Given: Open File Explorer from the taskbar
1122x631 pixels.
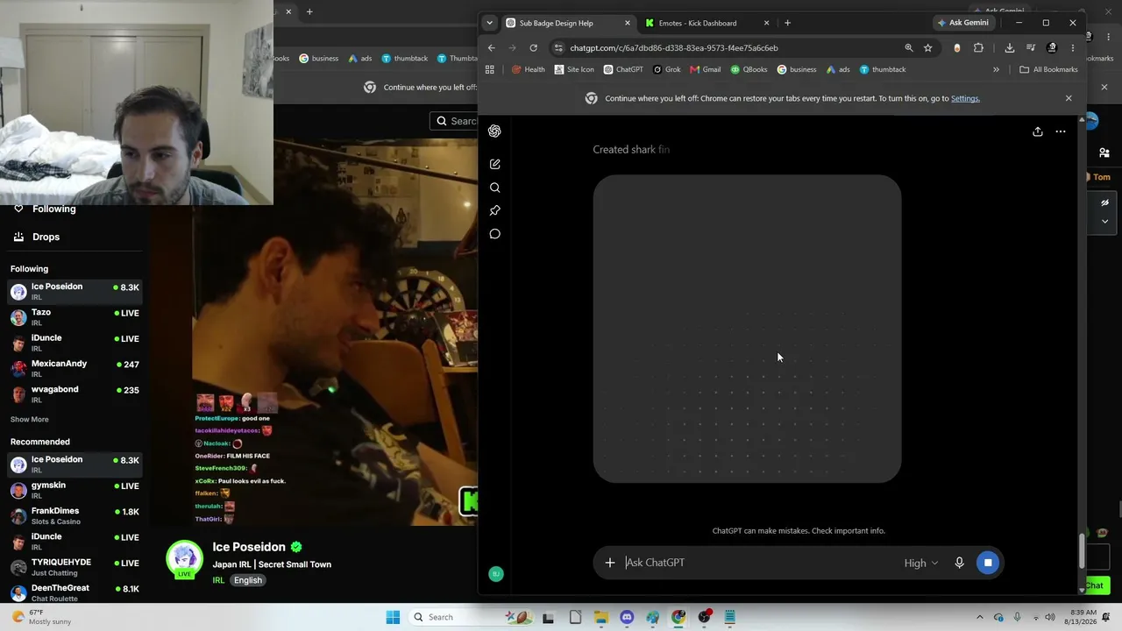Looking at the screenshot, I should pos(600,617).
